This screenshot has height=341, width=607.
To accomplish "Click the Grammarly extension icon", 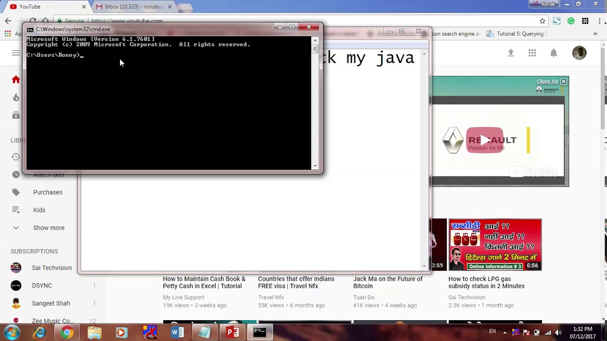I will tap(571, 21).
